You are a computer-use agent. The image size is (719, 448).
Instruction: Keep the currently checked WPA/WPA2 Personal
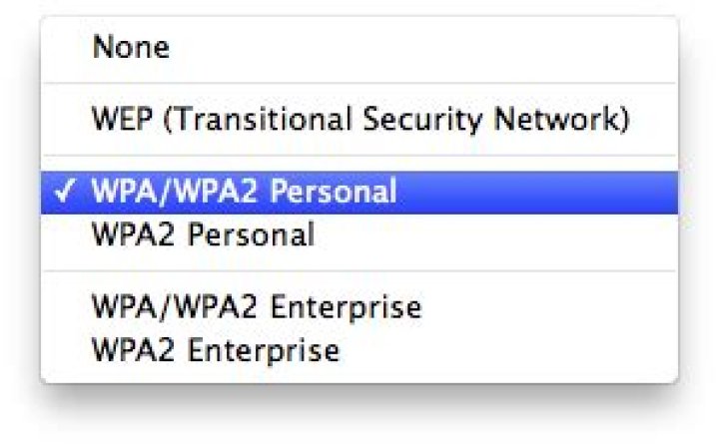(x=244, y=192)
